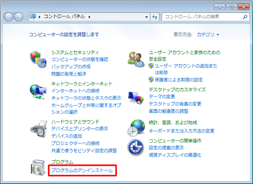Open インターネットへの接続 link
Image resolution: width=253 pixels, height=184 pixels.
[75, 91]
